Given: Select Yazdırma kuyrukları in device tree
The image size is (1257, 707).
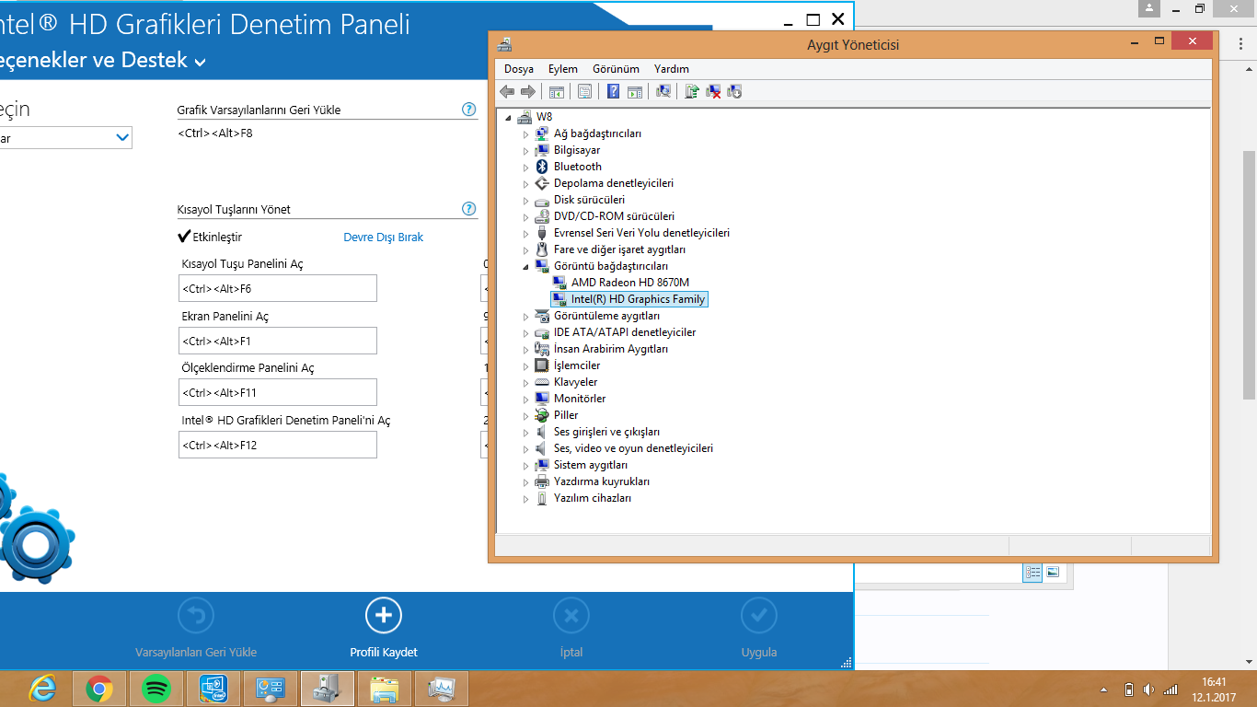Looking at the screenshot, I should click(x=602, y=481).
